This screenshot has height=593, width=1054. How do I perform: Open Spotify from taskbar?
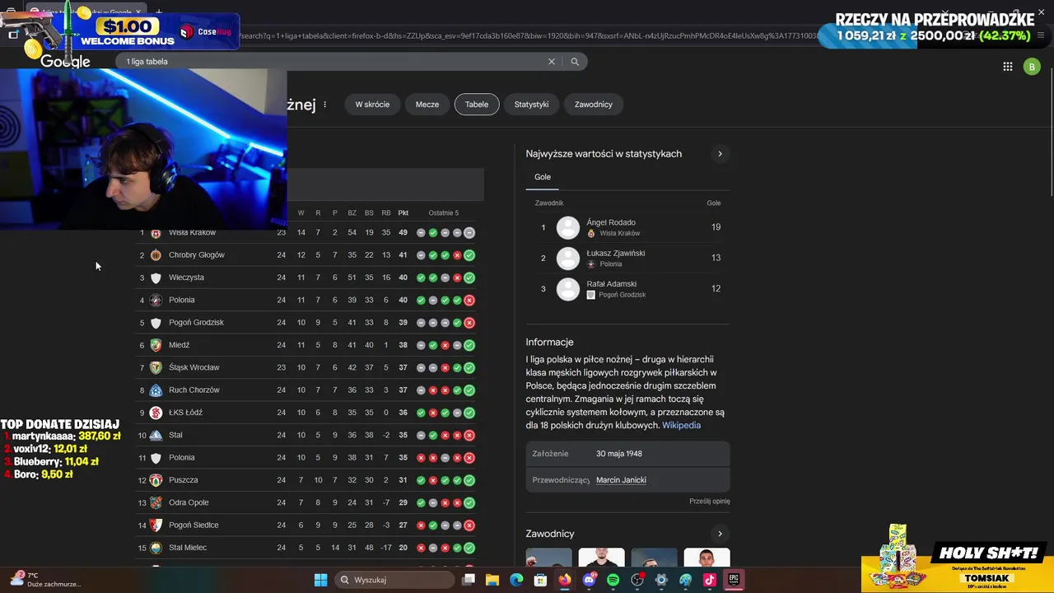point(613,580)
